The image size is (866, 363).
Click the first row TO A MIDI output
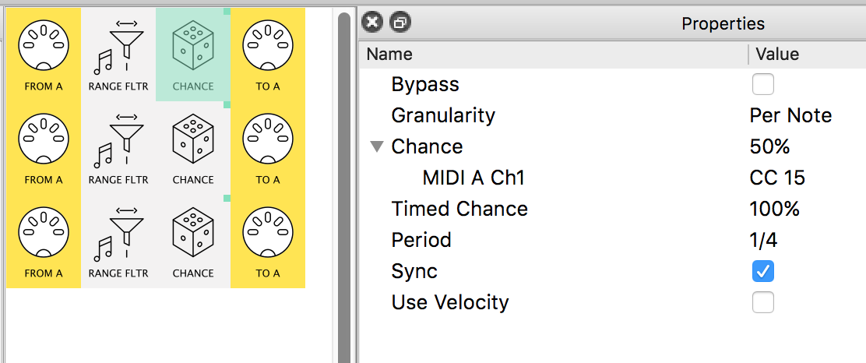point(268,55)
